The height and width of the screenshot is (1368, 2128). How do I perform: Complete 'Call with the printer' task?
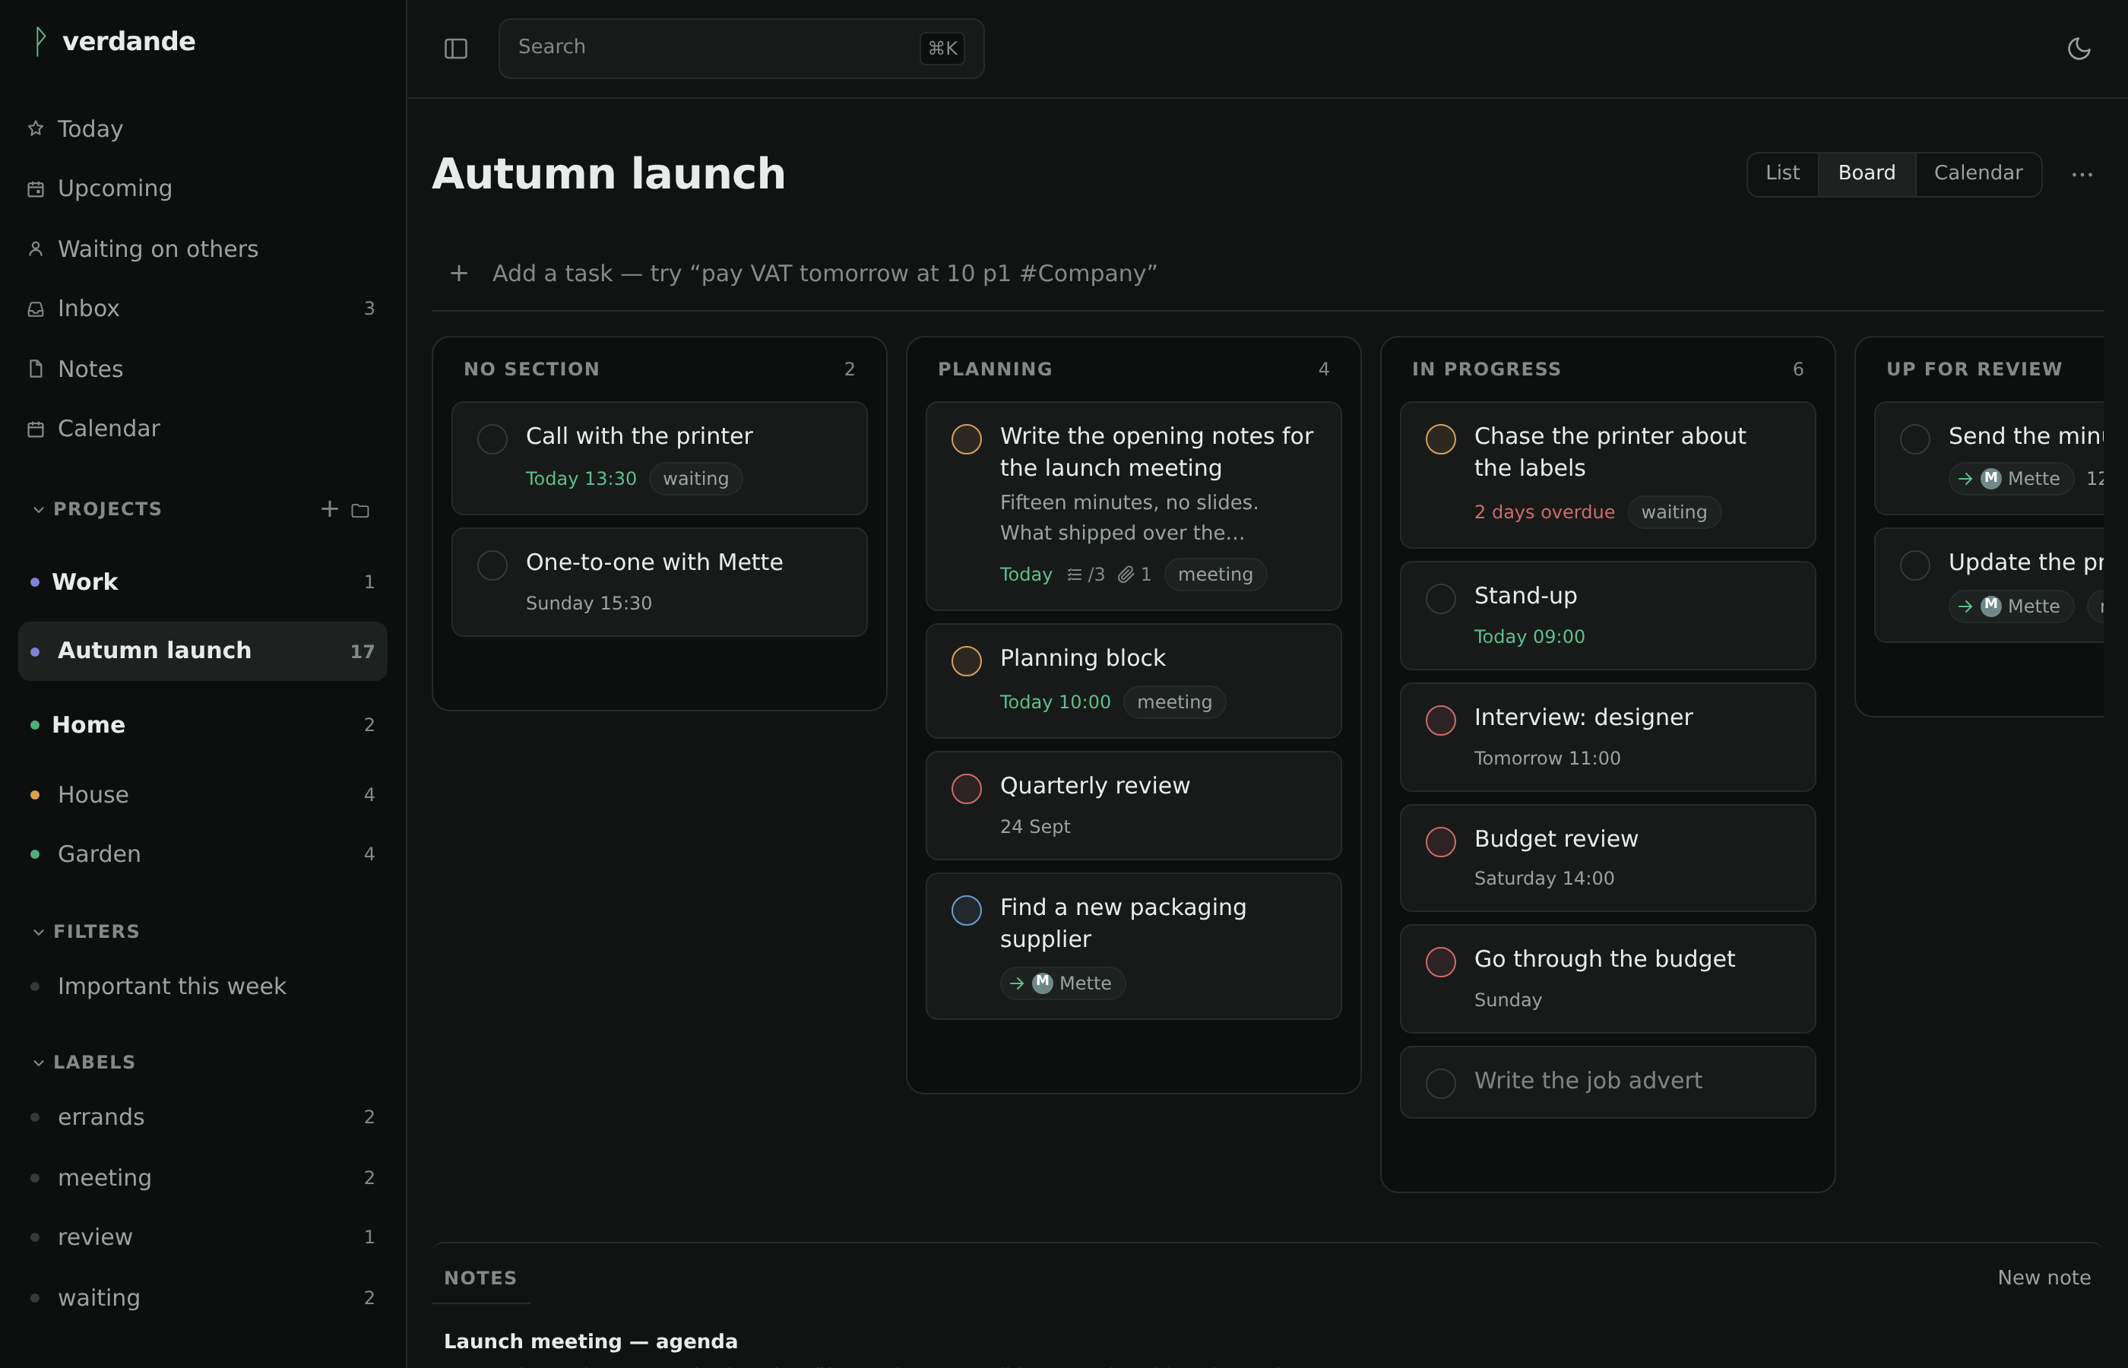coord(492,439)
